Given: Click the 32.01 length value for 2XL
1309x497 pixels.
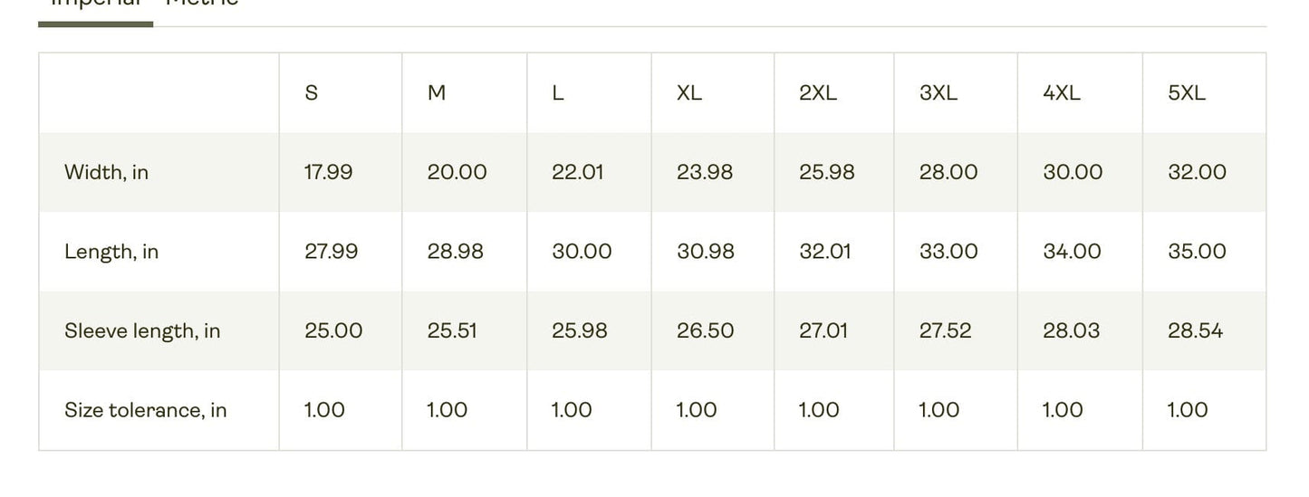Looking at the screenshot, I should point(825,252).
